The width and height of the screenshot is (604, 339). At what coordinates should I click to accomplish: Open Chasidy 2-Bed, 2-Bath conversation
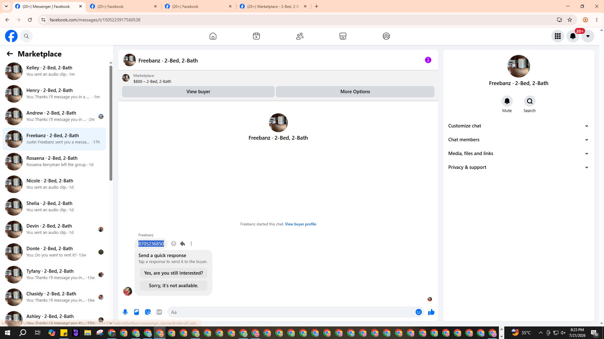pyautogui.click(x=54, y=297)
